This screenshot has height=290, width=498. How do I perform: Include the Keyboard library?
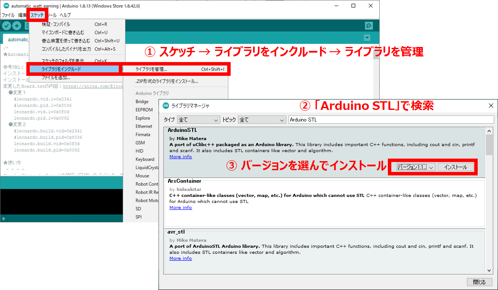(145, 159)
